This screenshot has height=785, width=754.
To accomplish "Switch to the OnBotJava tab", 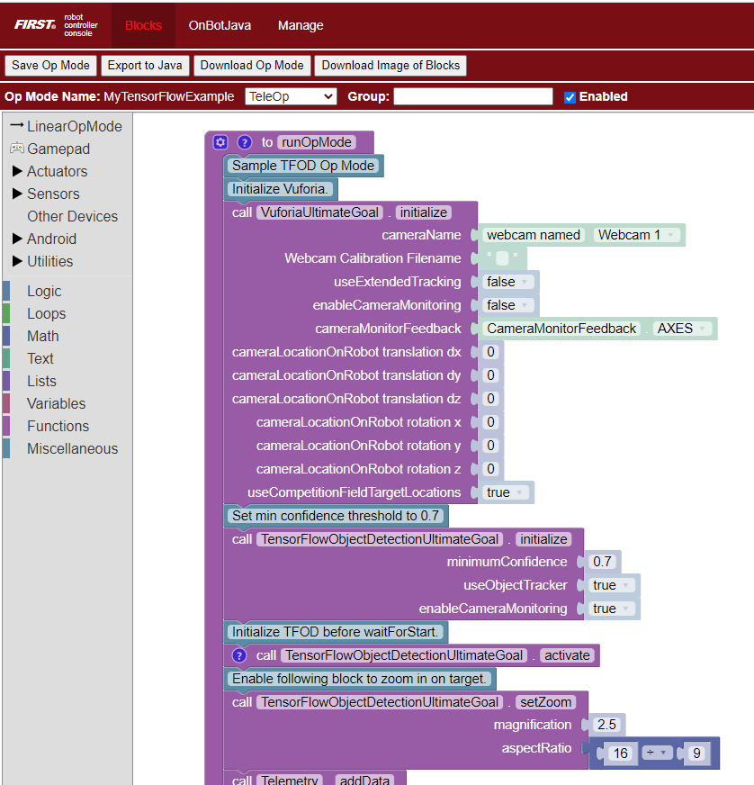I will [x=220, y=25].
